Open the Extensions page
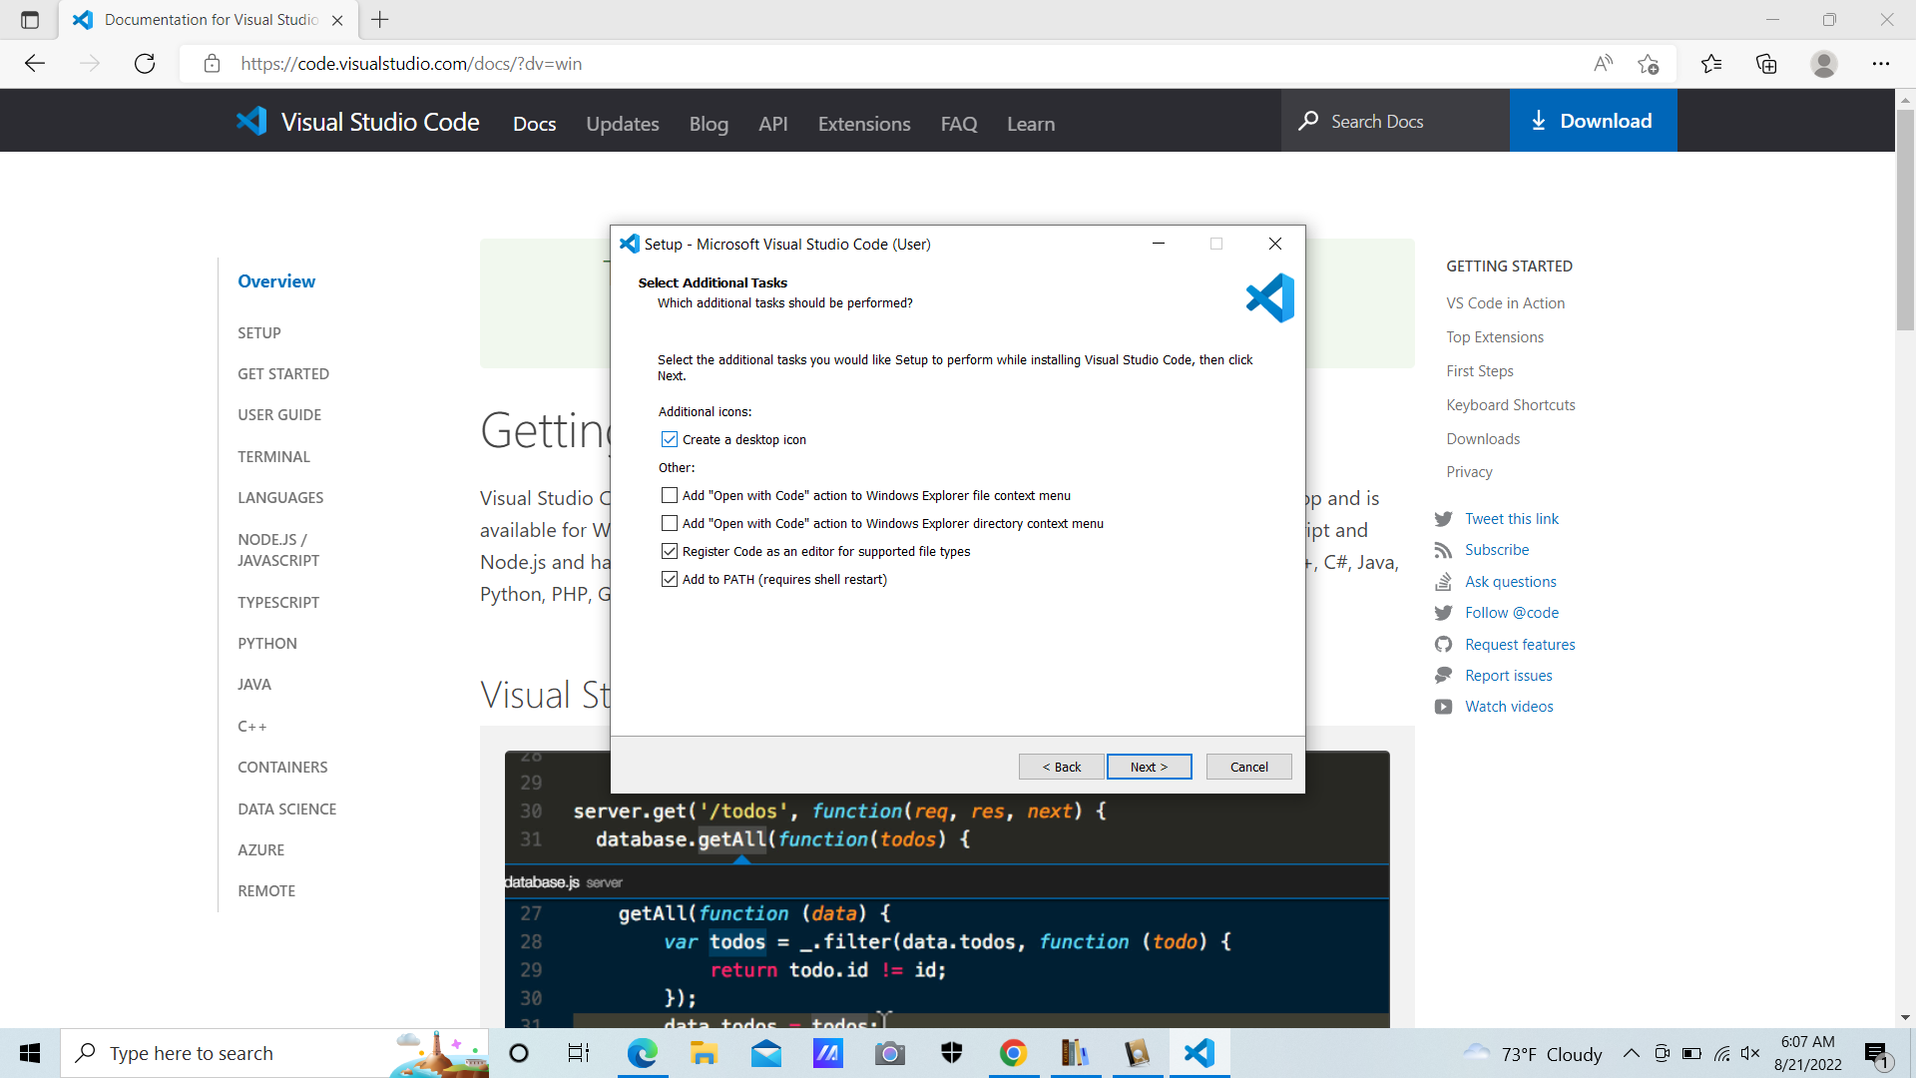Image resolution: width=1916 pixels, height=1078 pixels. pos(864,124)
